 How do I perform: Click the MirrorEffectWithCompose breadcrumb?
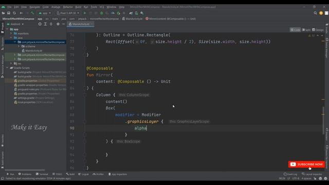click(19, 18)
